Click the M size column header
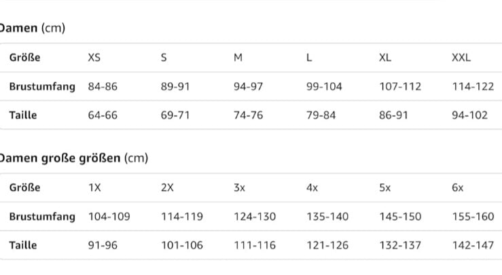Screen dimensions: 502x275 click(238, 58)
